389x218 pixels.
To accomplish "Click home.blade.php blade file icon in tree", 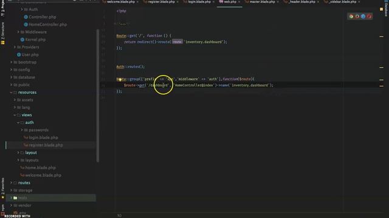I will [x=22, y=168].
